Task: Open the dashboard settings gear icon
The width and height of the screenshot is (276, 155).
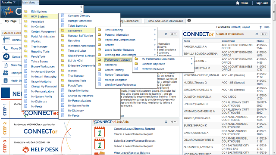Action: [x=189, y=21]
